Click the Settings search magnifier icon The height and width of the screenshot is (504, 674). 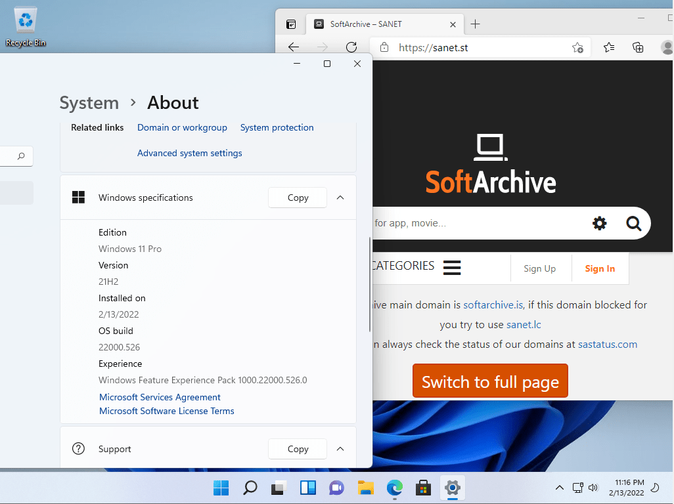(21, 156)
